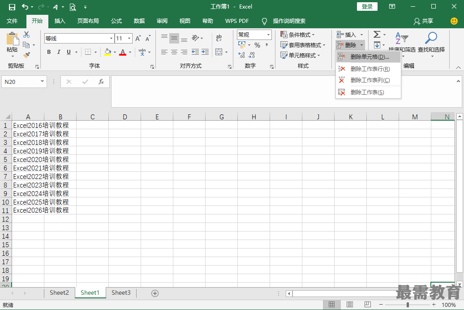Open the 套用表格格式 dropdown
The height and width of the screenshot is (310, 464).
click(303, 45)
